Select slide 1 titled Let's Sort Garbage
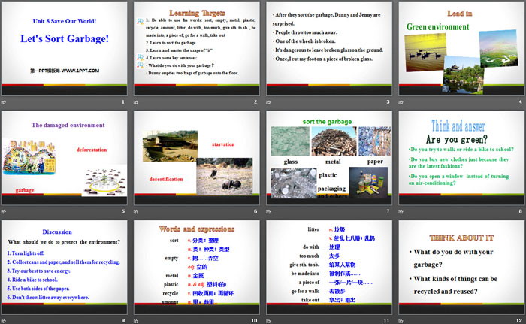 pos(65,49)
